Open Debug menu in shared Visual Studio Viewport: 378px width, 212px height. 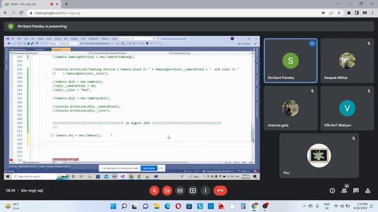pyautogui.click(x=57, y=39)
